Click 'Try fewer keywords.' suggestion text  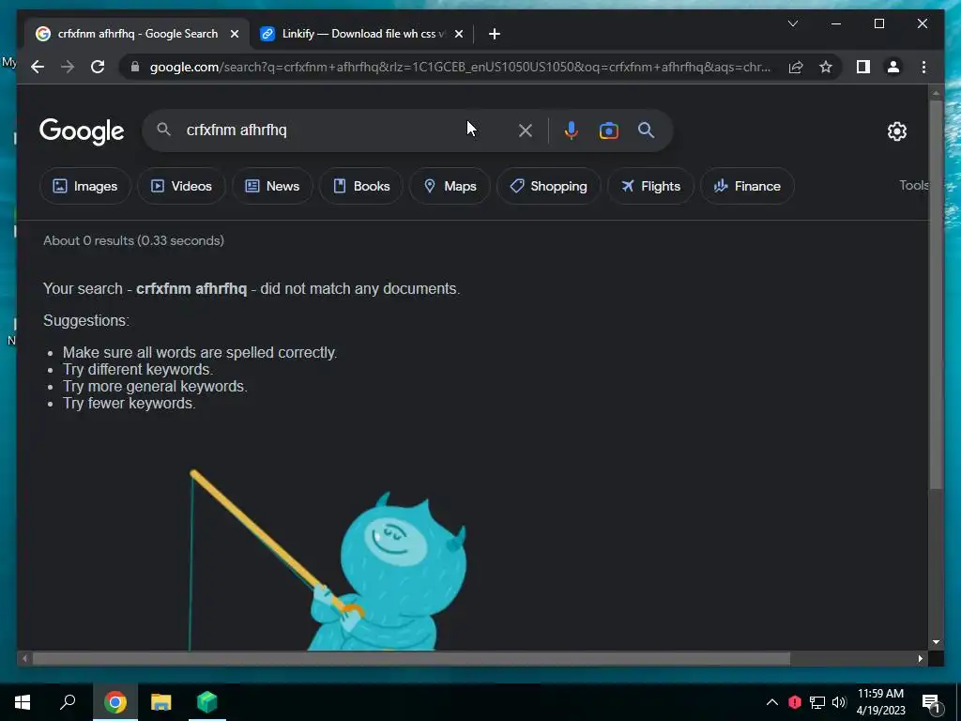130,403
